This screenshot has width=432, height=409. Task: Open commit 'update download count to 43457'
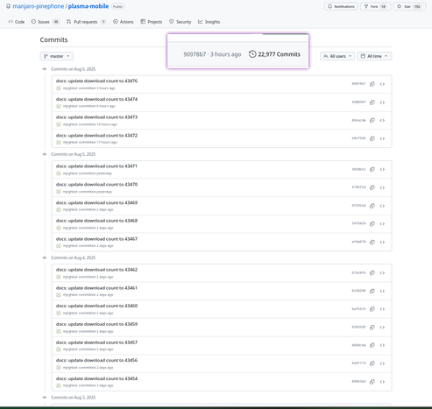tap(96, 342)
